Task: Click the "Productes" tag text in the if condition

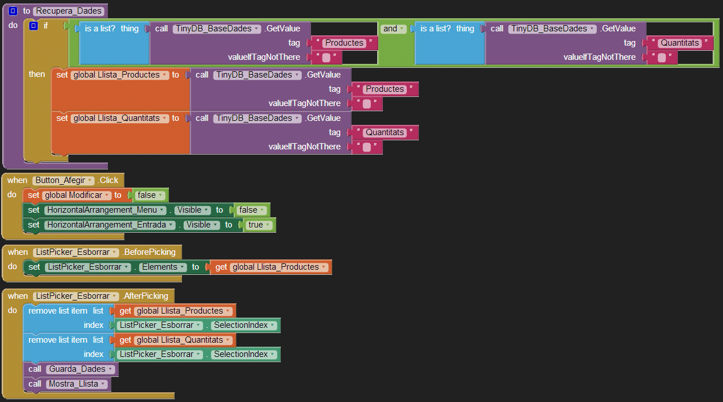Action: click(x=344, y=43)
